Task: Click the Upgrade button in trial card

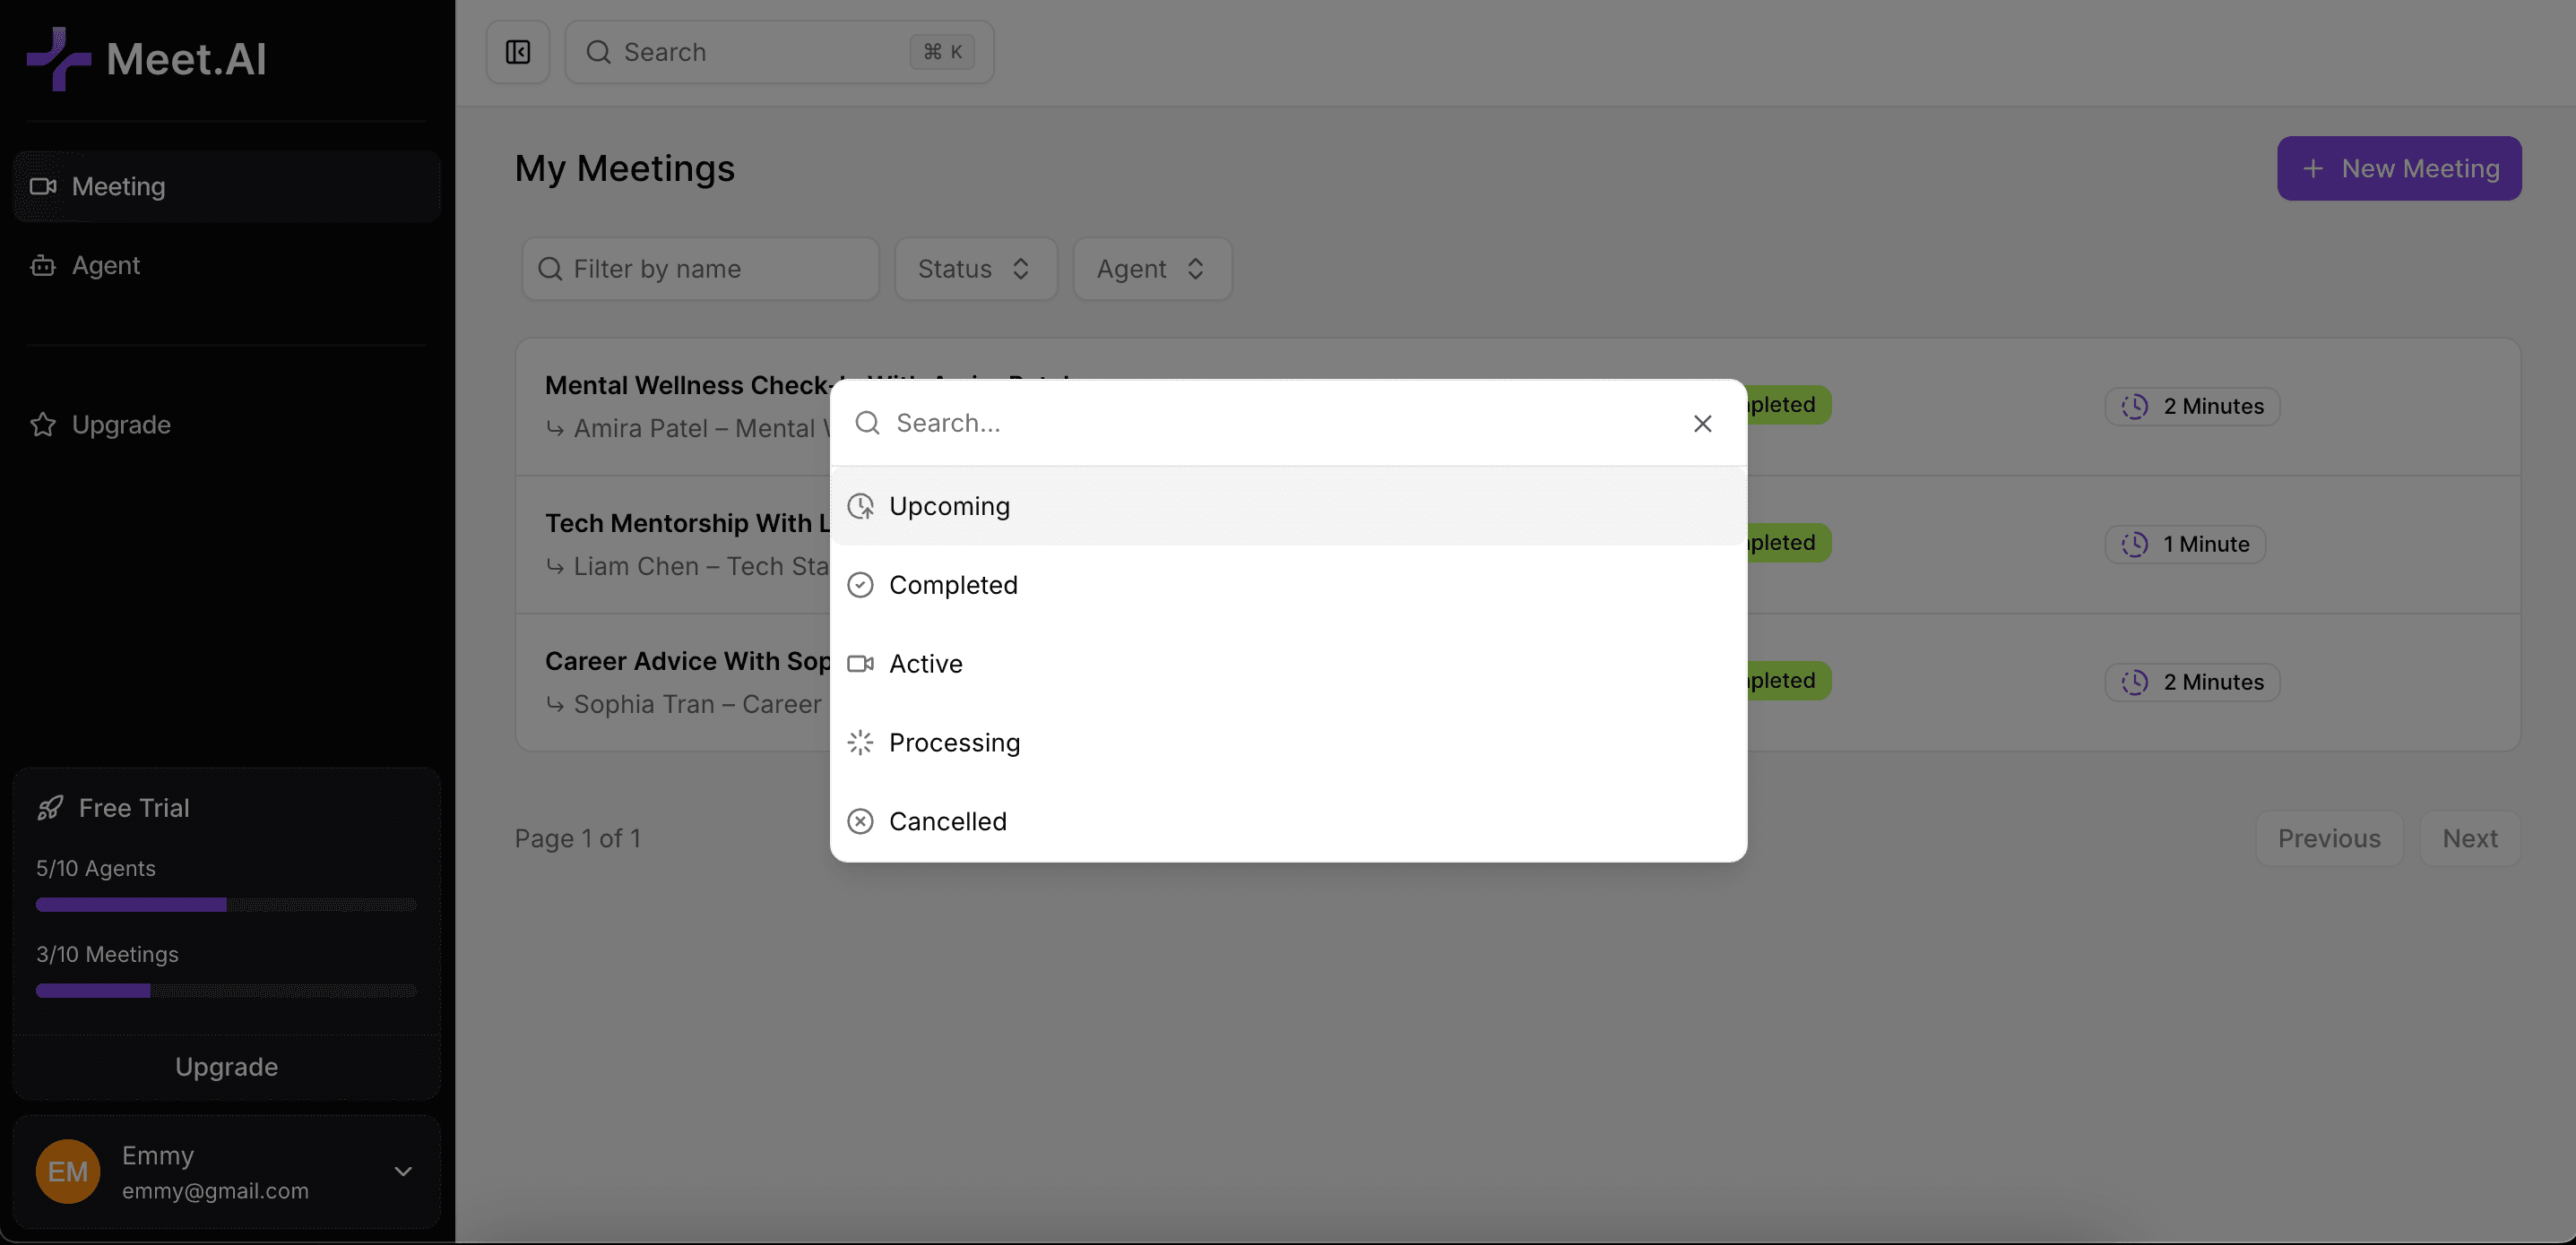Action: click(226, 1066)
